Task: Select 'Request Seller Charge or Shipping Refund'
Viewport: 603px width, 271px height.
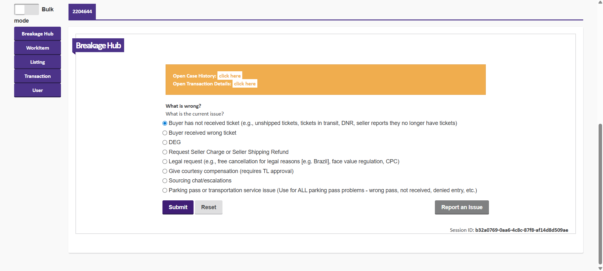Action: click(165, 152)
